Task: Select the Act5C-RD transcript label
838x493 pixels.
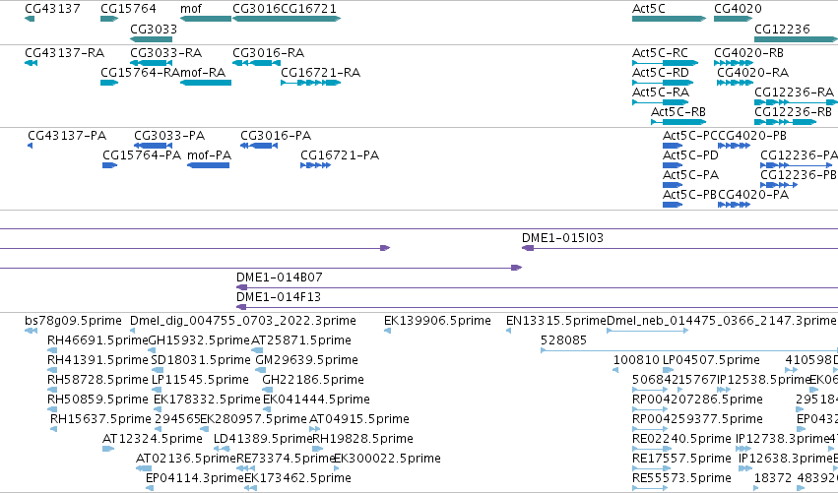Action: pos(661,73)
